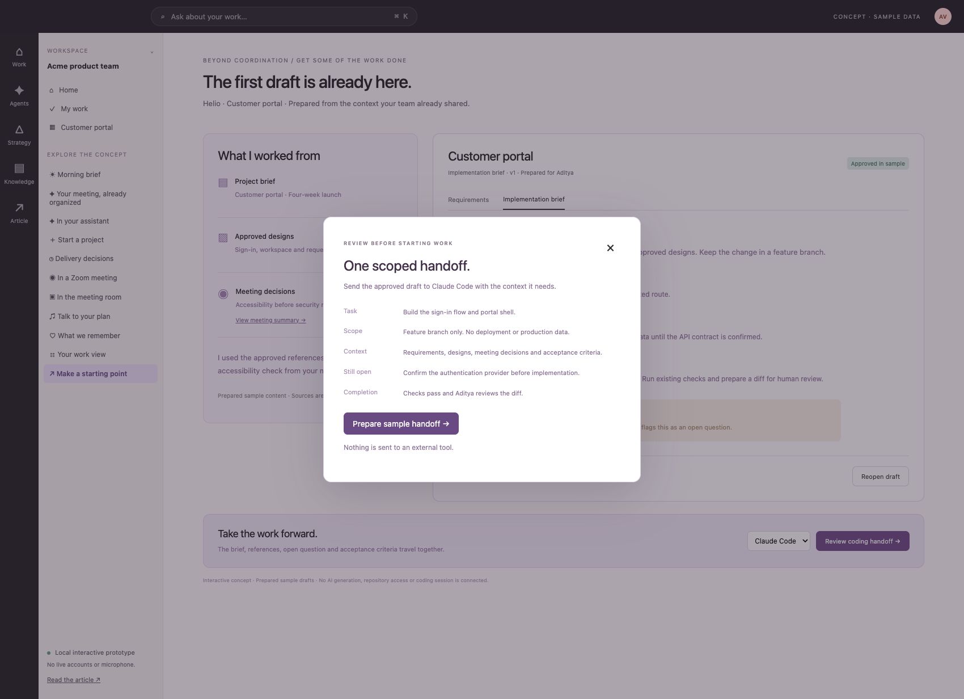Click the AV user avatar
This screenshot has height=699, width=964.
[x=942, y=16]
